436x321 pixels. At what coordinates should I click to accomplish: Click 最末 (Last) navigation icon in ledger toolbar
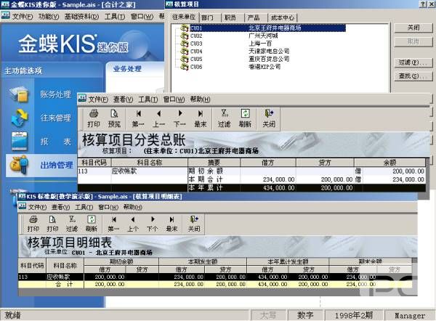point(200,118)
